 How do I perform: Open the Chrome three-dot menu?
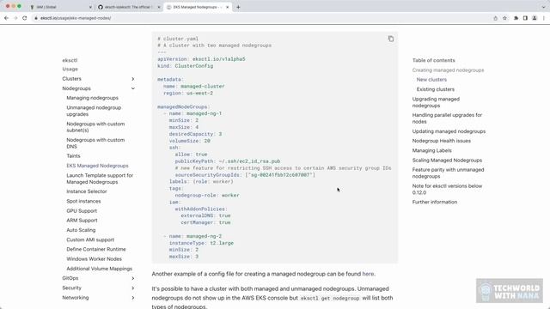click(x=544, y=18)
